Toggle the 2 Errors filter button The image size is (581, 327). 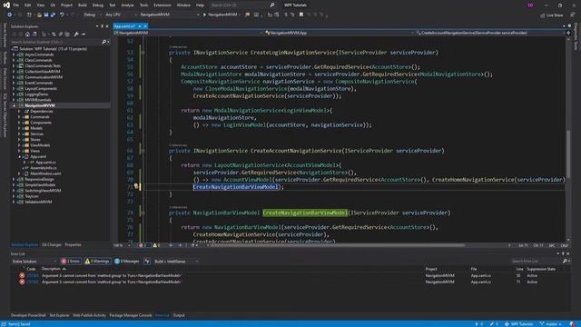(71, 262)
